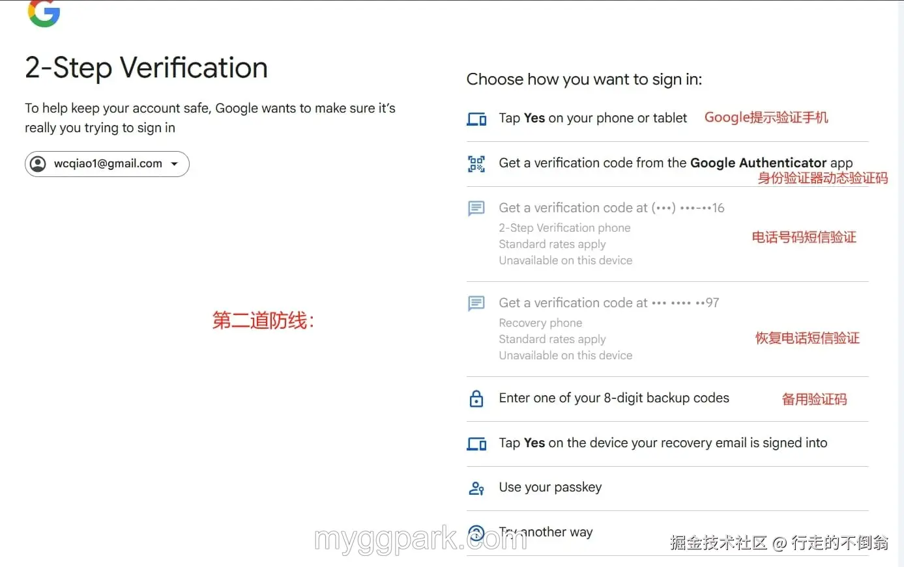Click the passkey person-key icon
Viewport: 904px width, 567px height.
[x=476, y=488]
